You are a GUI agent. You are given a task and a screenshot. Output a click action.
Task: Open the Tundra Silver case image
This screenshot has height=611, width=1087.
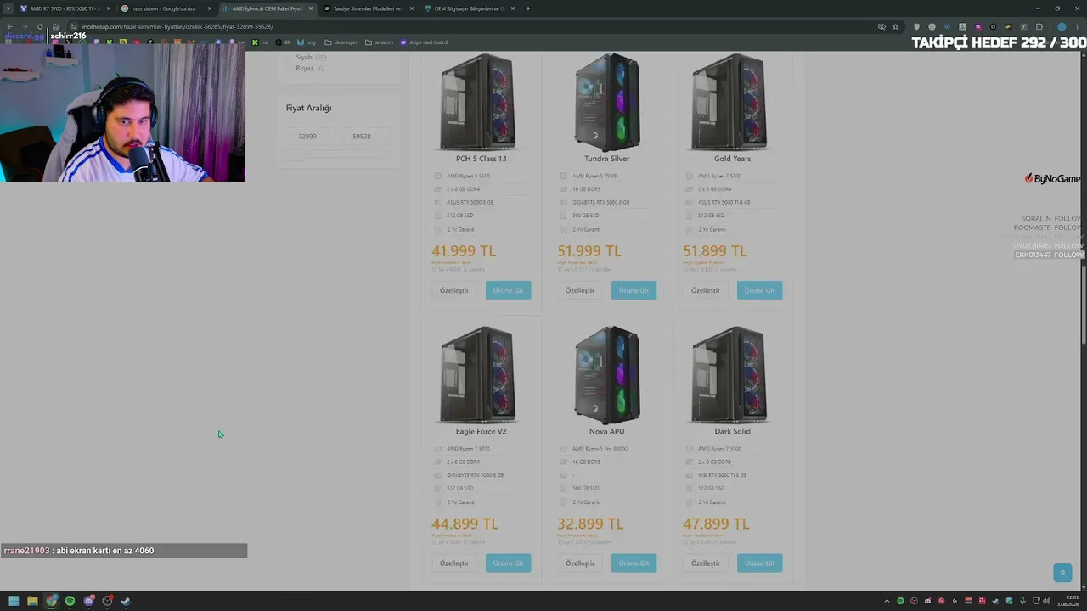pos(606,102)
